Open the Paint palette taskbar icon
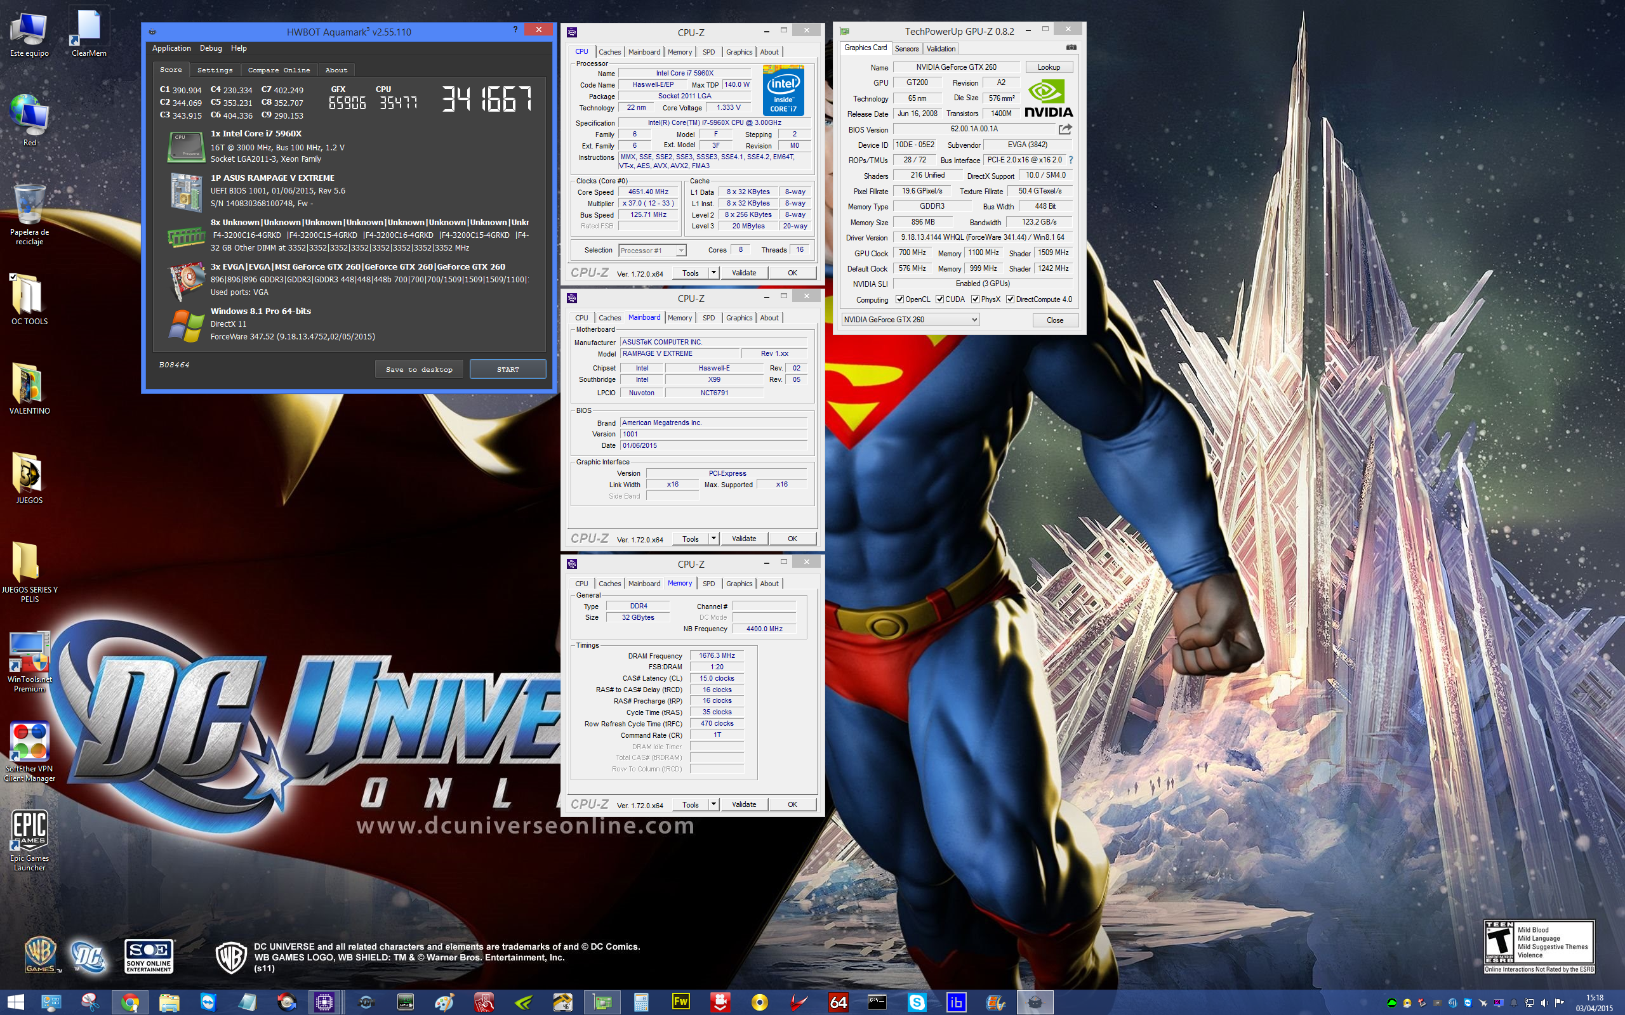This screenshot has height=1015, width=1625. coord(444,1002)
